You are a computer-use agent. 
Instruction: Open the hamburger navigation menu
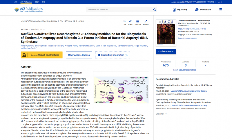point(220,10)
